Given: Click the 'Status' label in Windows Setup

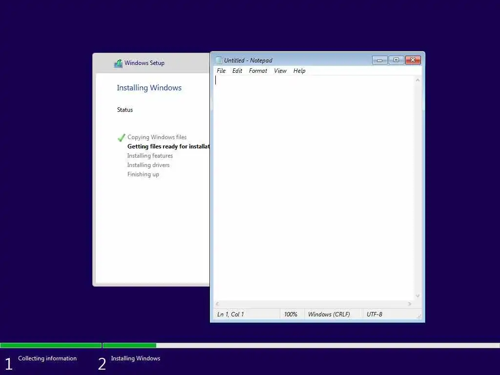Looking at the screenshot, I should (x=125, y=110).
